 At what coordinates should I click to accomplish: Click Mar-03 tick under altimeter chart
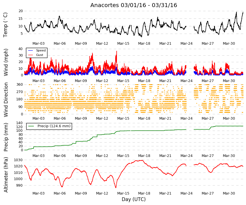38,193
